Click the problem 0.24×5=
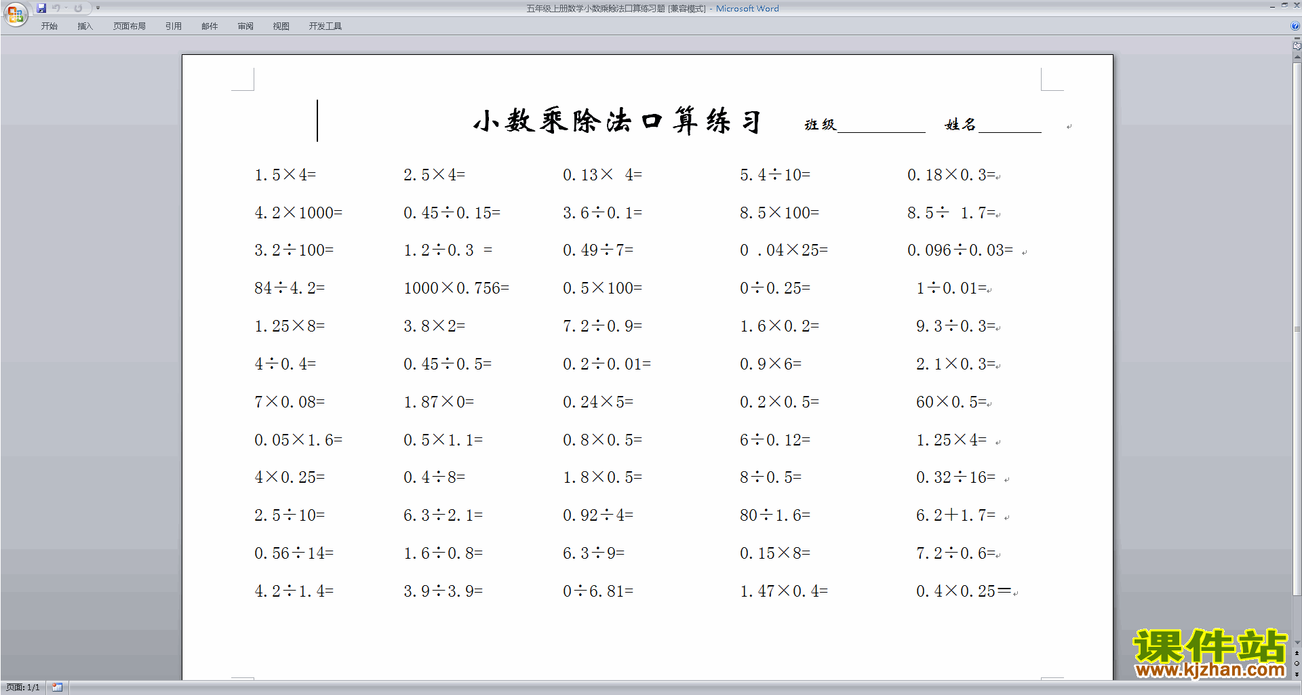Screen dimensions: 1302x695 tap(598, 402)
